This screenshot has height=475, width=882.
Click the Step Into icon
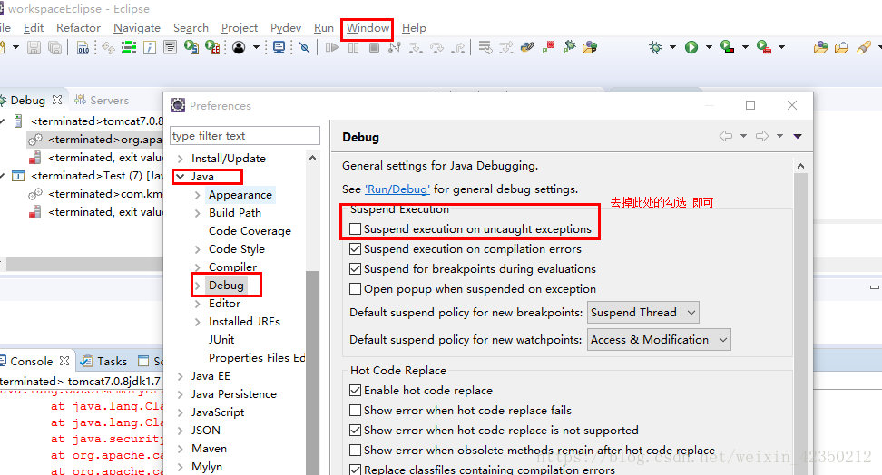tap(416, 48)
